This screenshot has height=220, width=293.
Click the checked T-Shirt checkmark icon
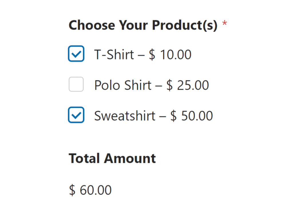(x=76, y=54)
